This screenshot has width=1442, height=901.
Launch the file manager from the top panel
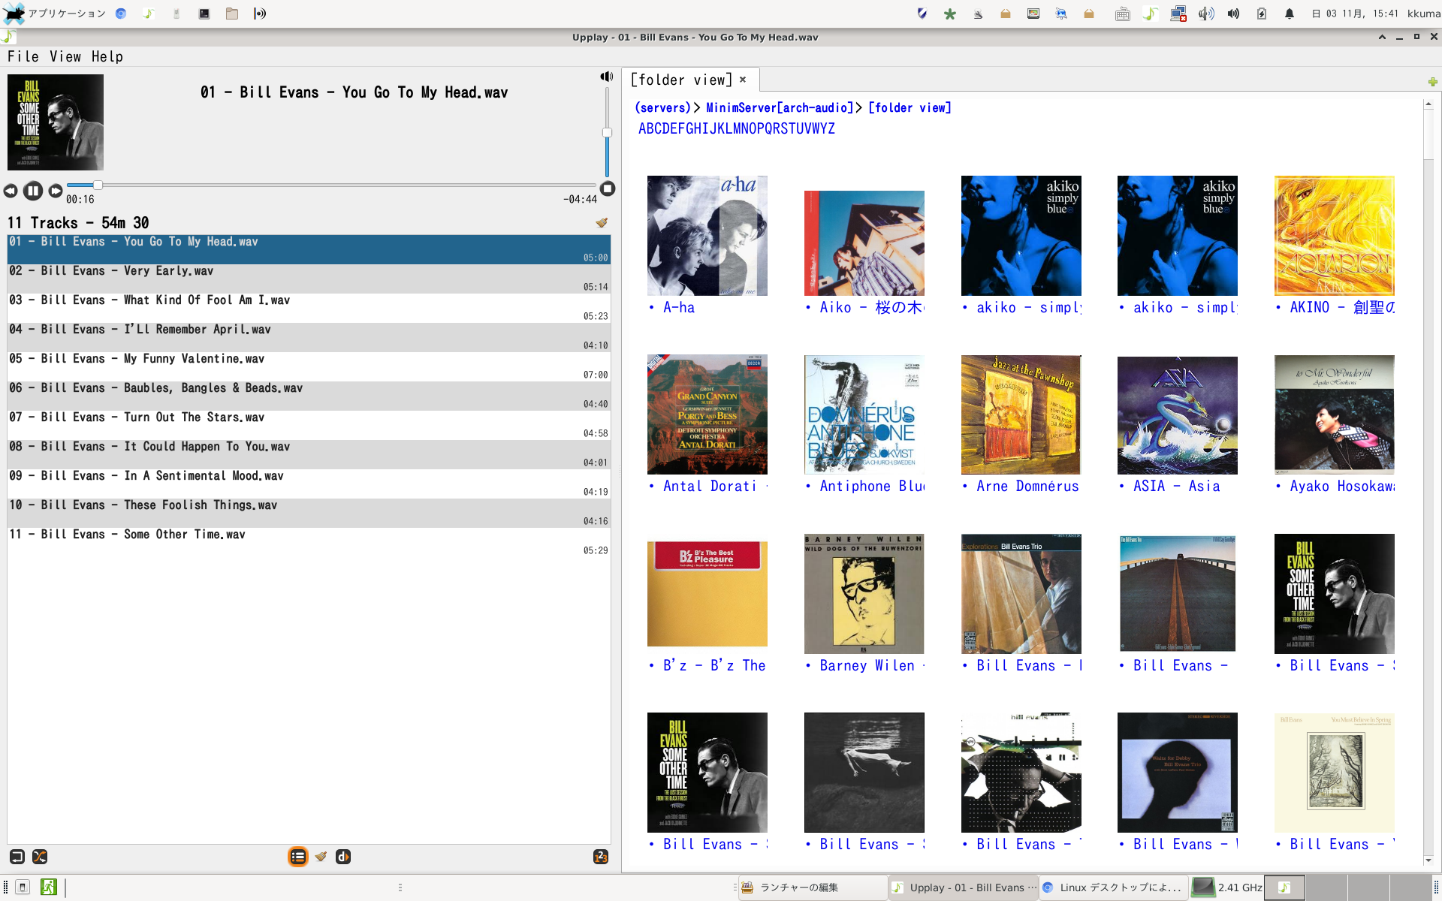(232, 14)
